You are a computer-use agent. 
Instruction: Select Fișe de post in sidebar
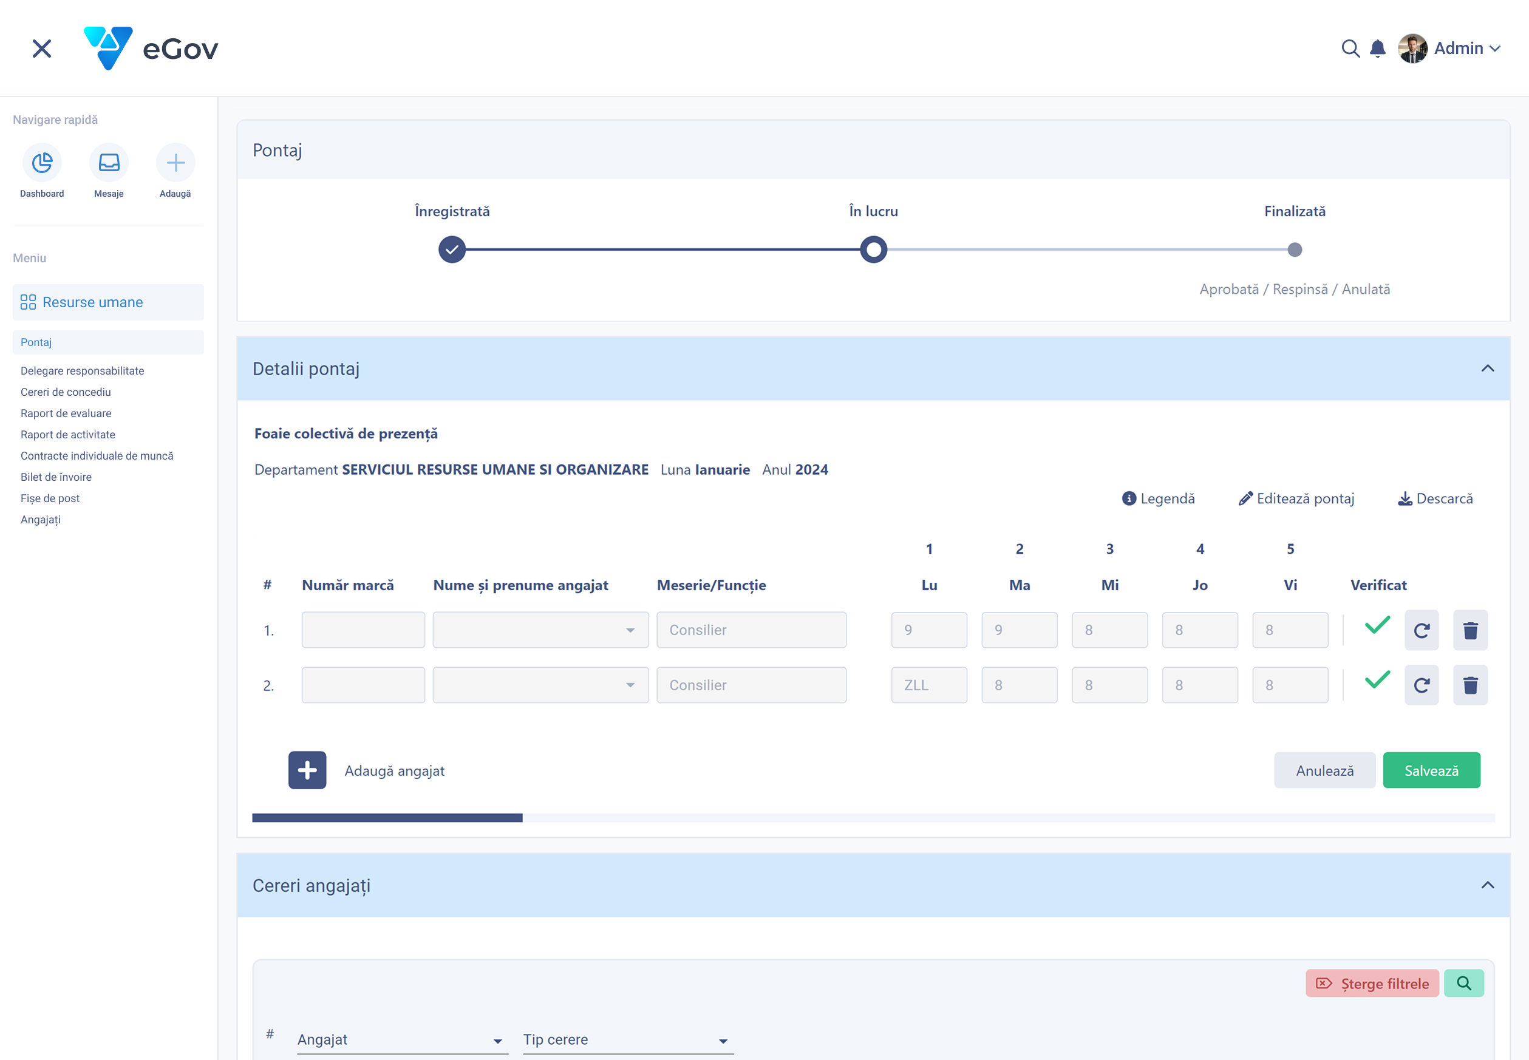50,498
